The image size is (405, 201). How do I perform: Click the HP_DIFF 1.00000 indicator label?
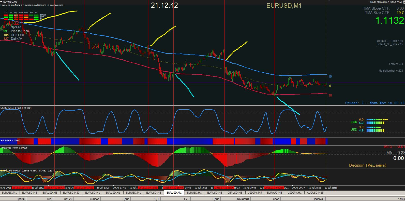pyautogui.click(x=10, y=140)
